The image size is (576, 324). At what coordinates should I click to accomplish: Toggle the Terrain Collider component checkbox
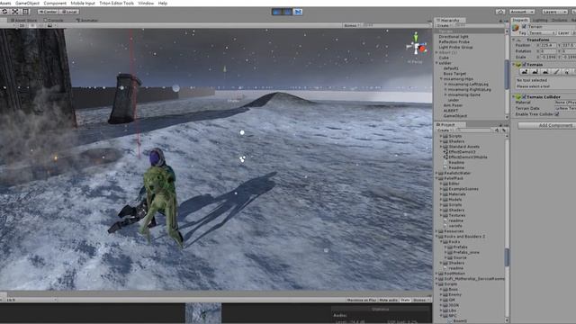coord(524,97)
